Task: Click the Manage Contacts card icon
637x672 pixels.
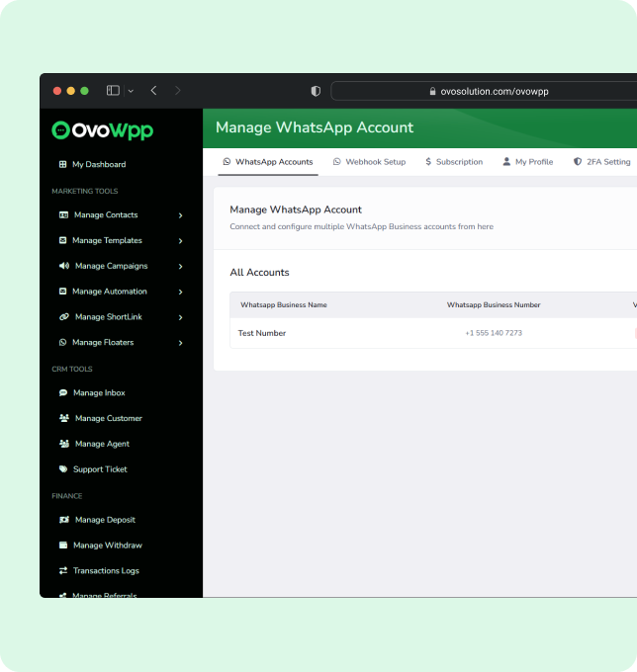Action: (x=63, y=214)
